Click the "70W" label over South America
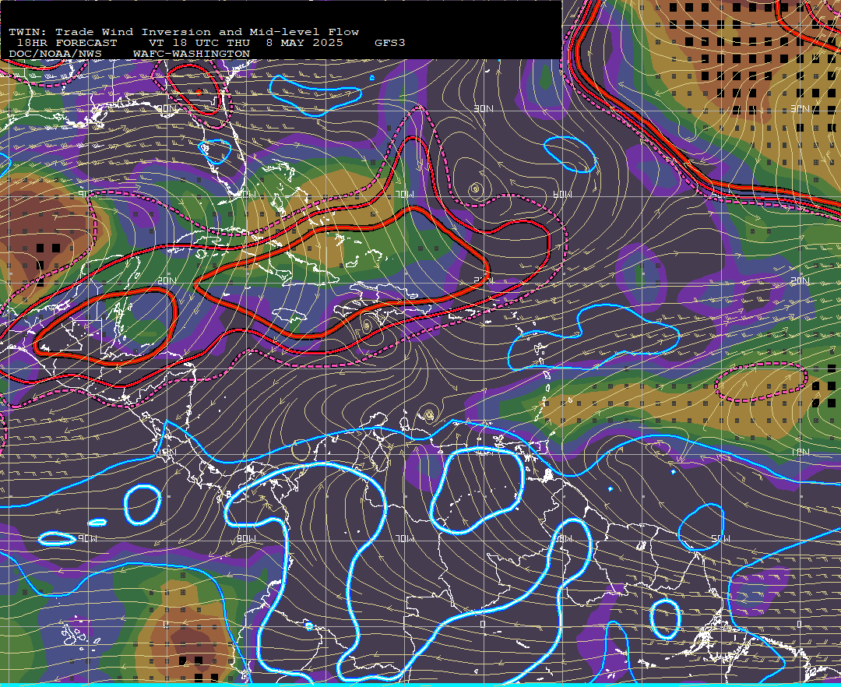841x687 pixels. 404,538
